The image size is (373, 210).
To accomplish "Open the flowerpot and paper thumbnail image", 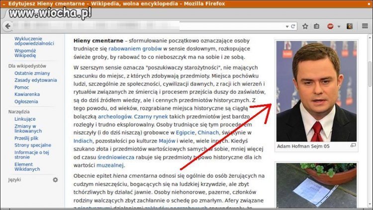I will (x=316, y=185).
